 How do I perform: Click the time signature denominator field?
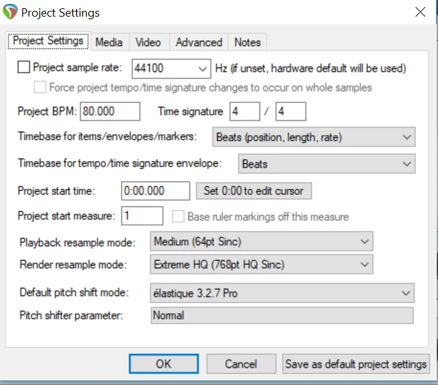(291, 111)
